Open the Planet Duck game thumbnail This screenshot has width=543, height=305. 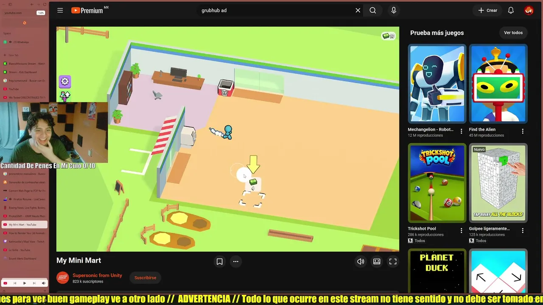point(437,271)
